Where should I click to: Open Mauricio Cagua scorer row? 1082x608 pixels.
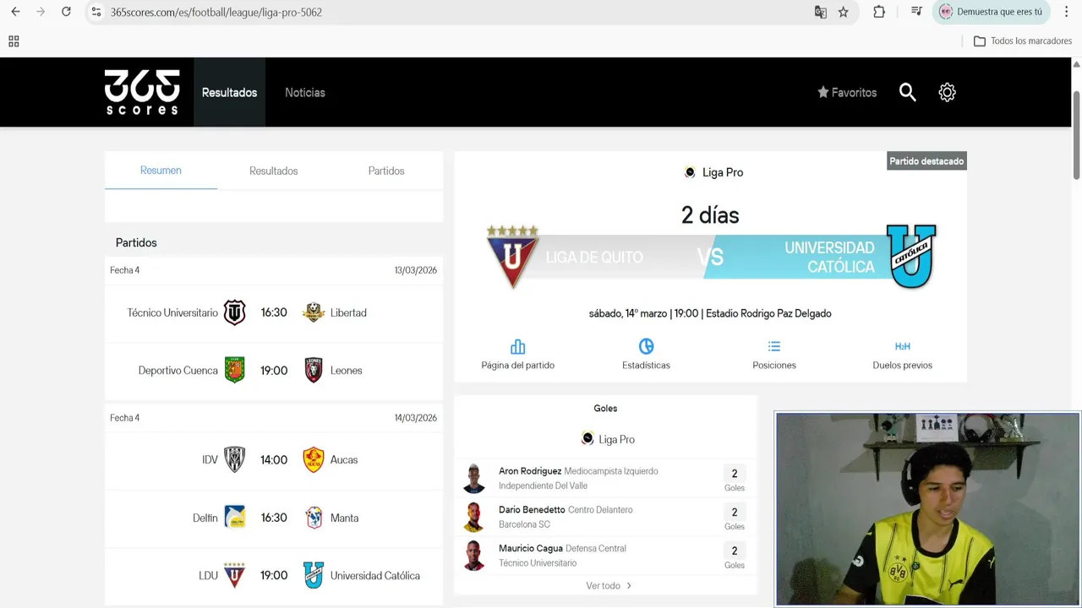(605, 556)
